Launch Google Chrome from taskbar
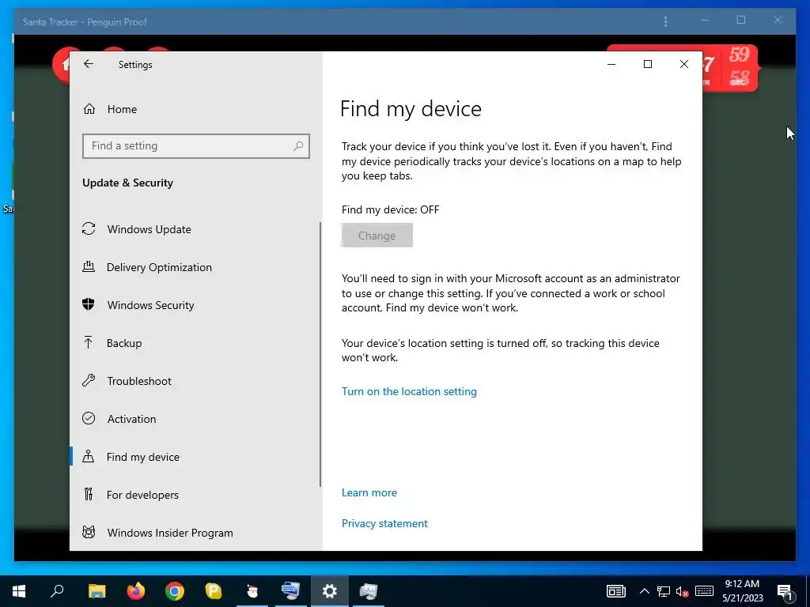810x607 pixels. coord(175,591)
